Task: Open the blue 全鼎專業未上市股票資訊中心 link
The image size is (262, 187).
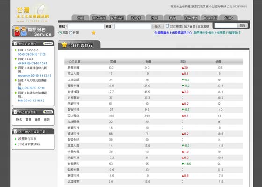Action: coord(173,33)
